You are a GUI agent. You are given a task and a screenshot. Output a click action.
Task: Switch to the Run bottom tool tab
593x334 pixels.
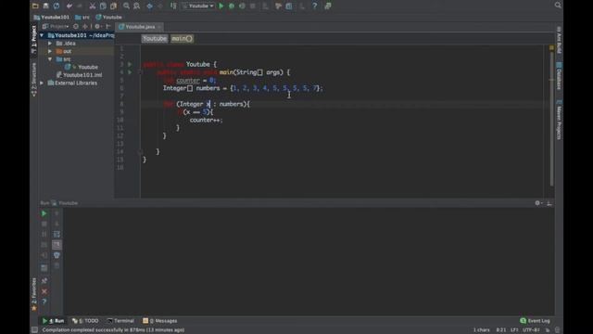click(x=54, y=321)
